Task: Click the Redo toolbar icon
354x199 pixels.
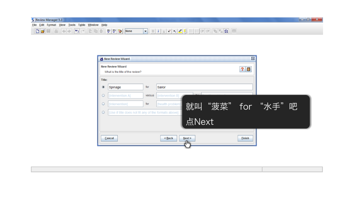Action: click(83, 31)
